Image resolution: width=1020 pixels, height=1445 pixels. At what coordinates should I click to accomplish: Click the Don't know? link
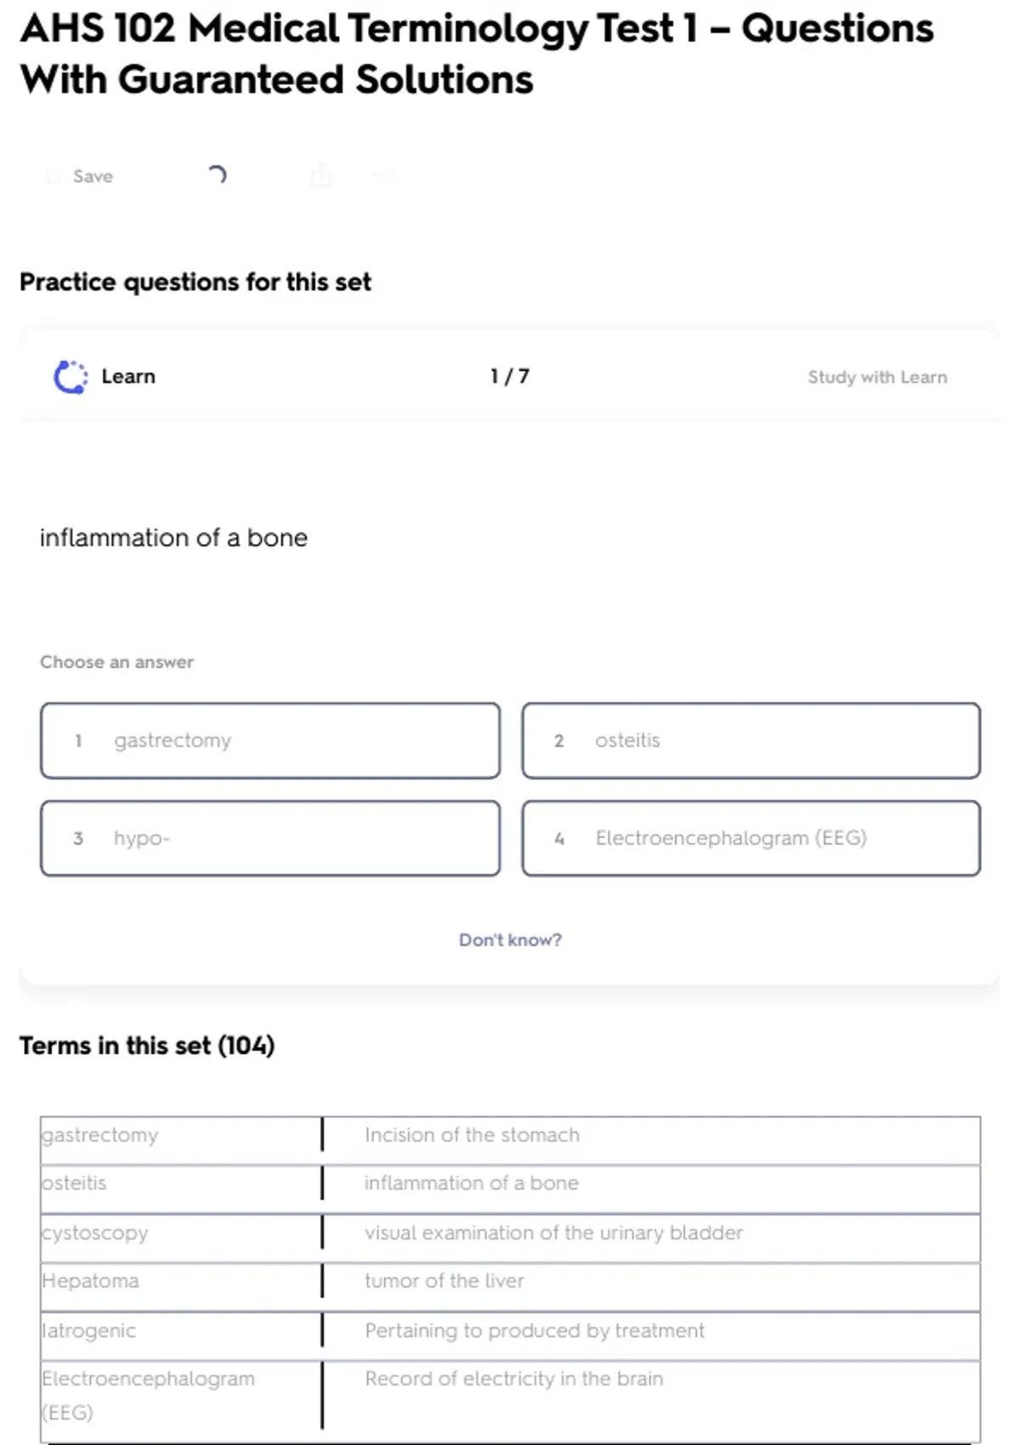[510, 940]
